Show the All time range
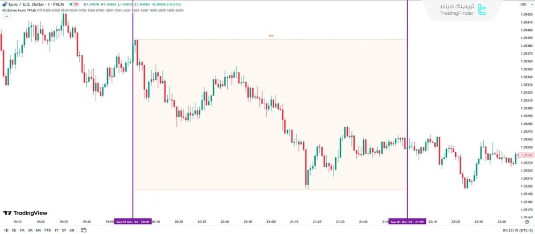Image resolution: width=535 pixels, height=234 pixels. click(x=72, y=230)
